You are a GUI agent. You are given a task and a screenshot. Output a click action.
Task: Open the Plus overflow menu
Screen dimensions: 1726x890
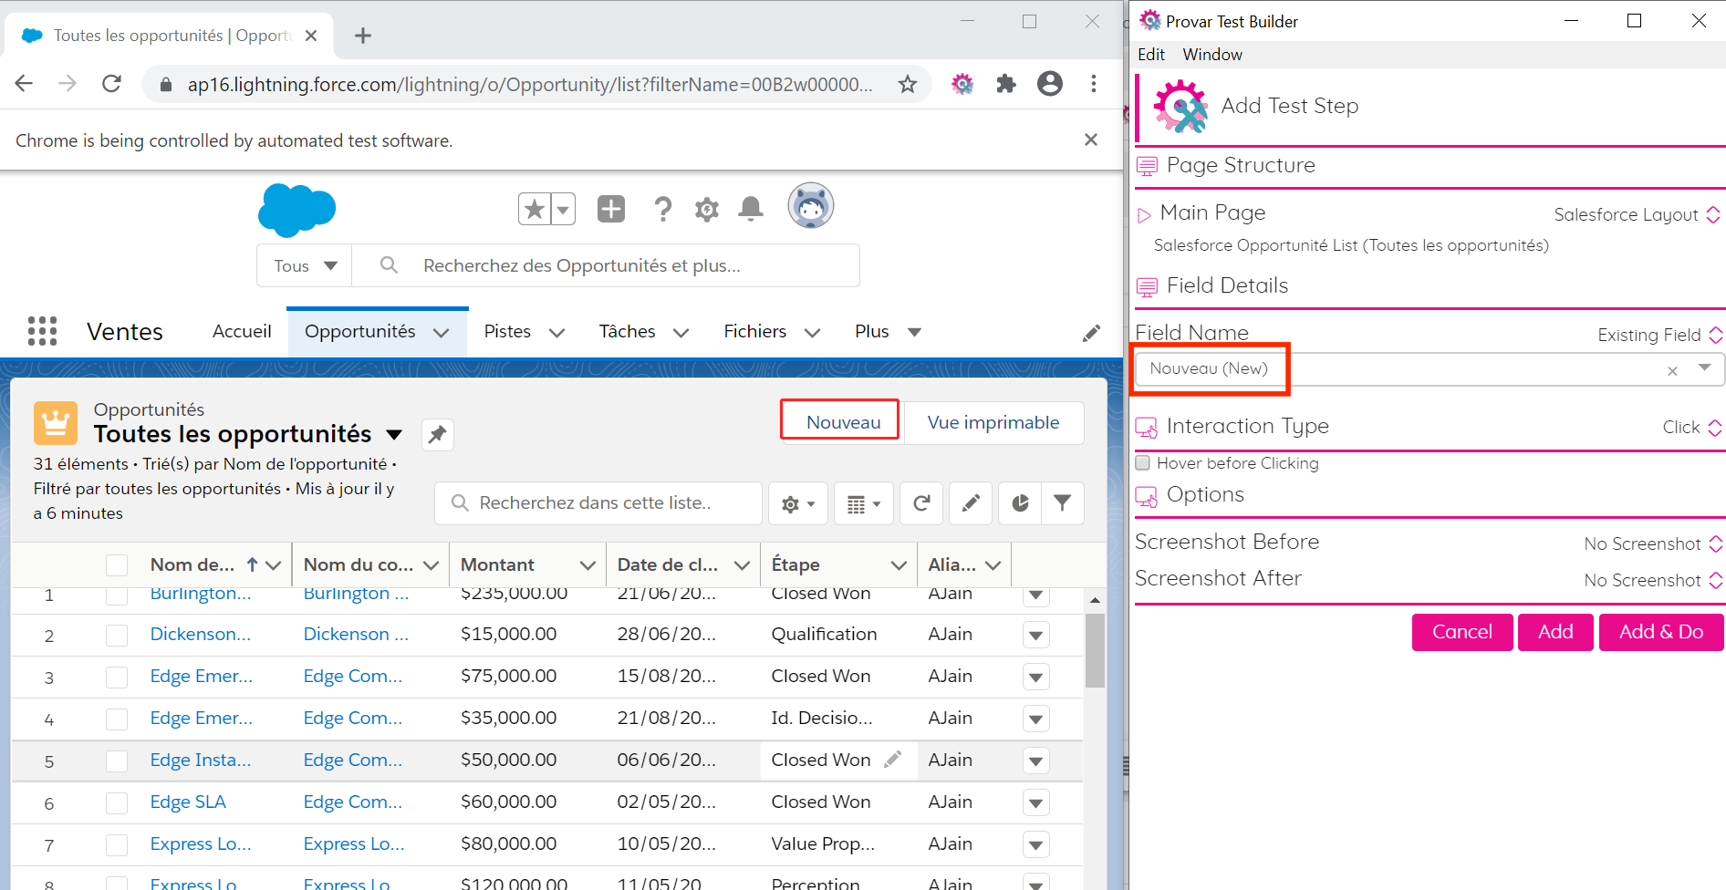coord(888,332)
